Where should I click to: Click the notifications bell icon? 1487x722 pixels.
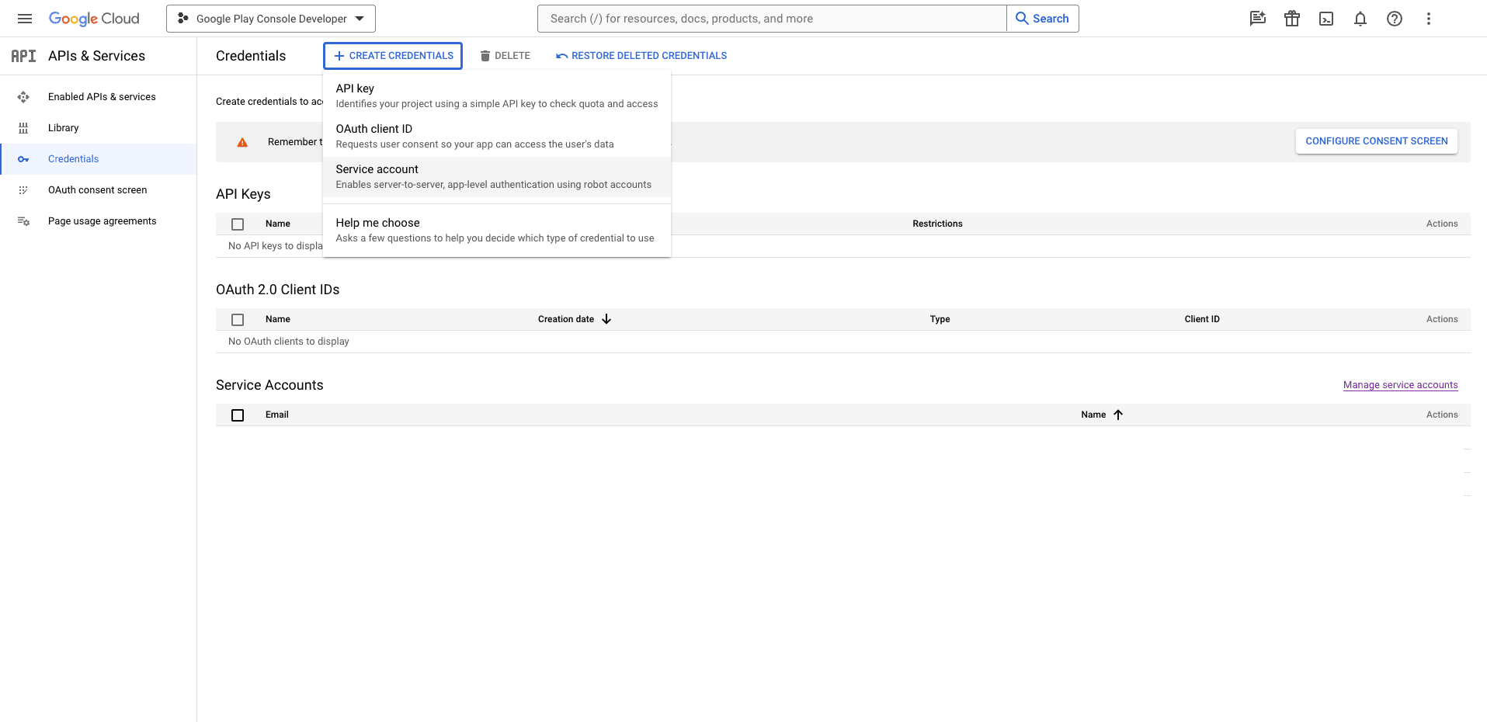pos(1360,19)
